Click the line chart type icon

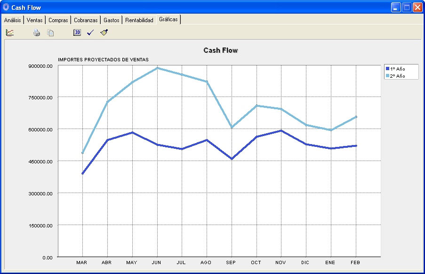click(10, 32)
